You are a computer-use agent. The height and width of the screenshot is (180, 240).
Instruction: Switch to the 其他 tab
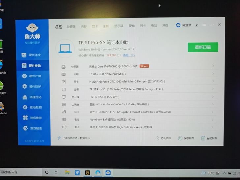pyautogui.click(x=165, y=25)
